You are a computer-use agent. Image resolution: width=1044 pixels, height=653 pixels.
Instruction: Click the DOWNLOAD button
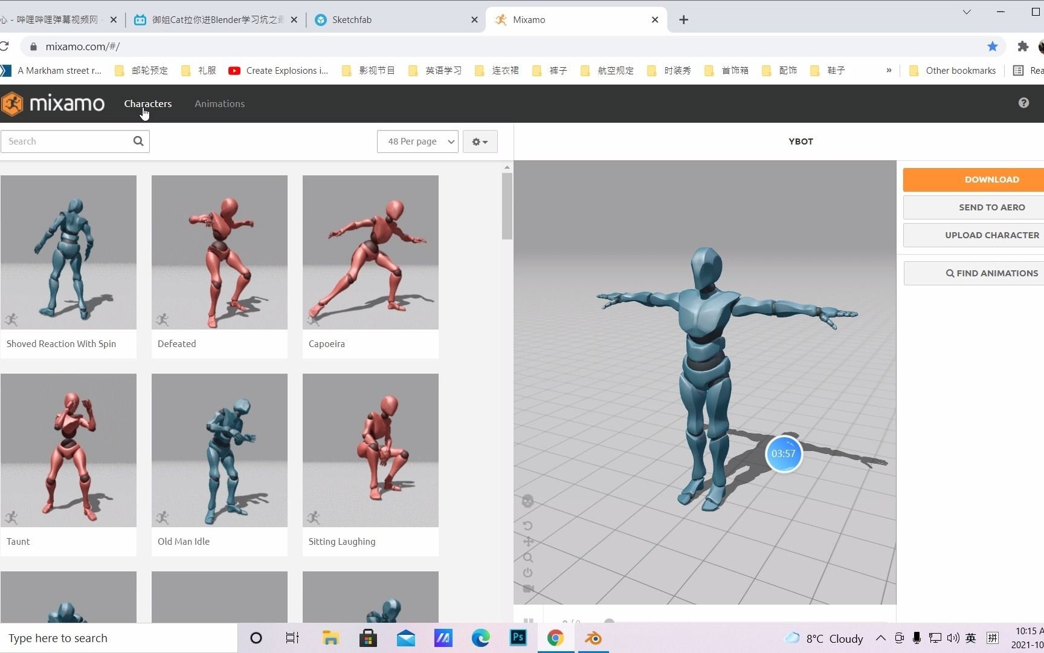pos(991,179)
